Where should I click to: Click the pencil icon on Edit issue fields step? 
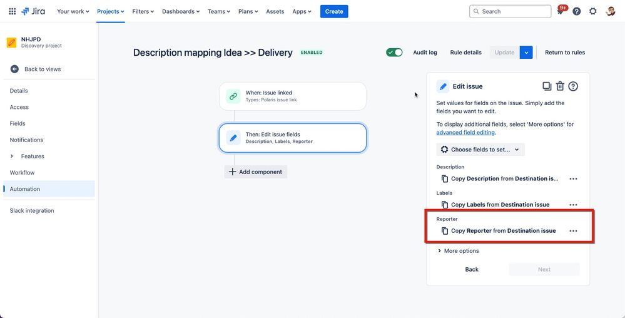click(x=233, y=138)
